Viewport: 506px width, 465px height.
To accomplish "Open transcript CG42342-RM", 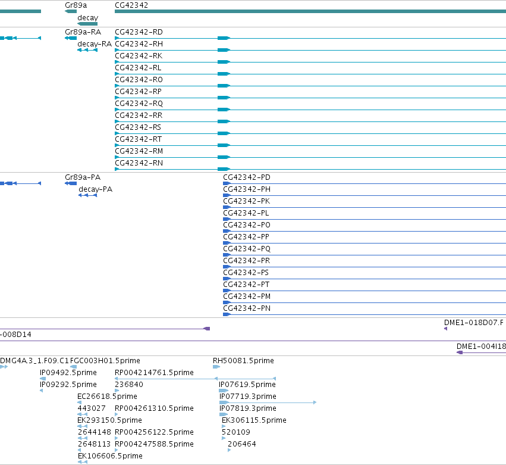I will point(139,151).
